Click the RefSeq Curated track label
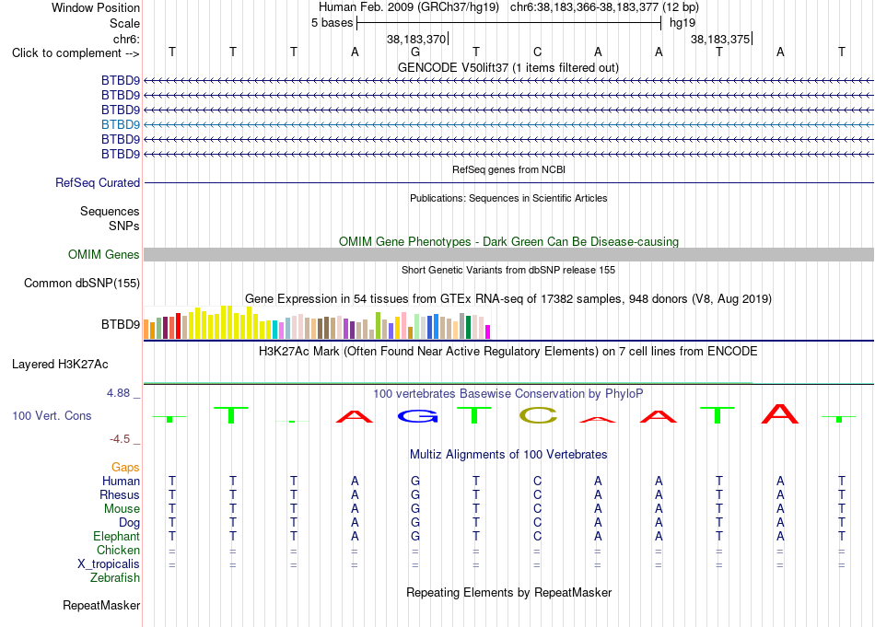The width and height of the screenshot is (875, 627). pyautogui.click(x=98, y=182)
